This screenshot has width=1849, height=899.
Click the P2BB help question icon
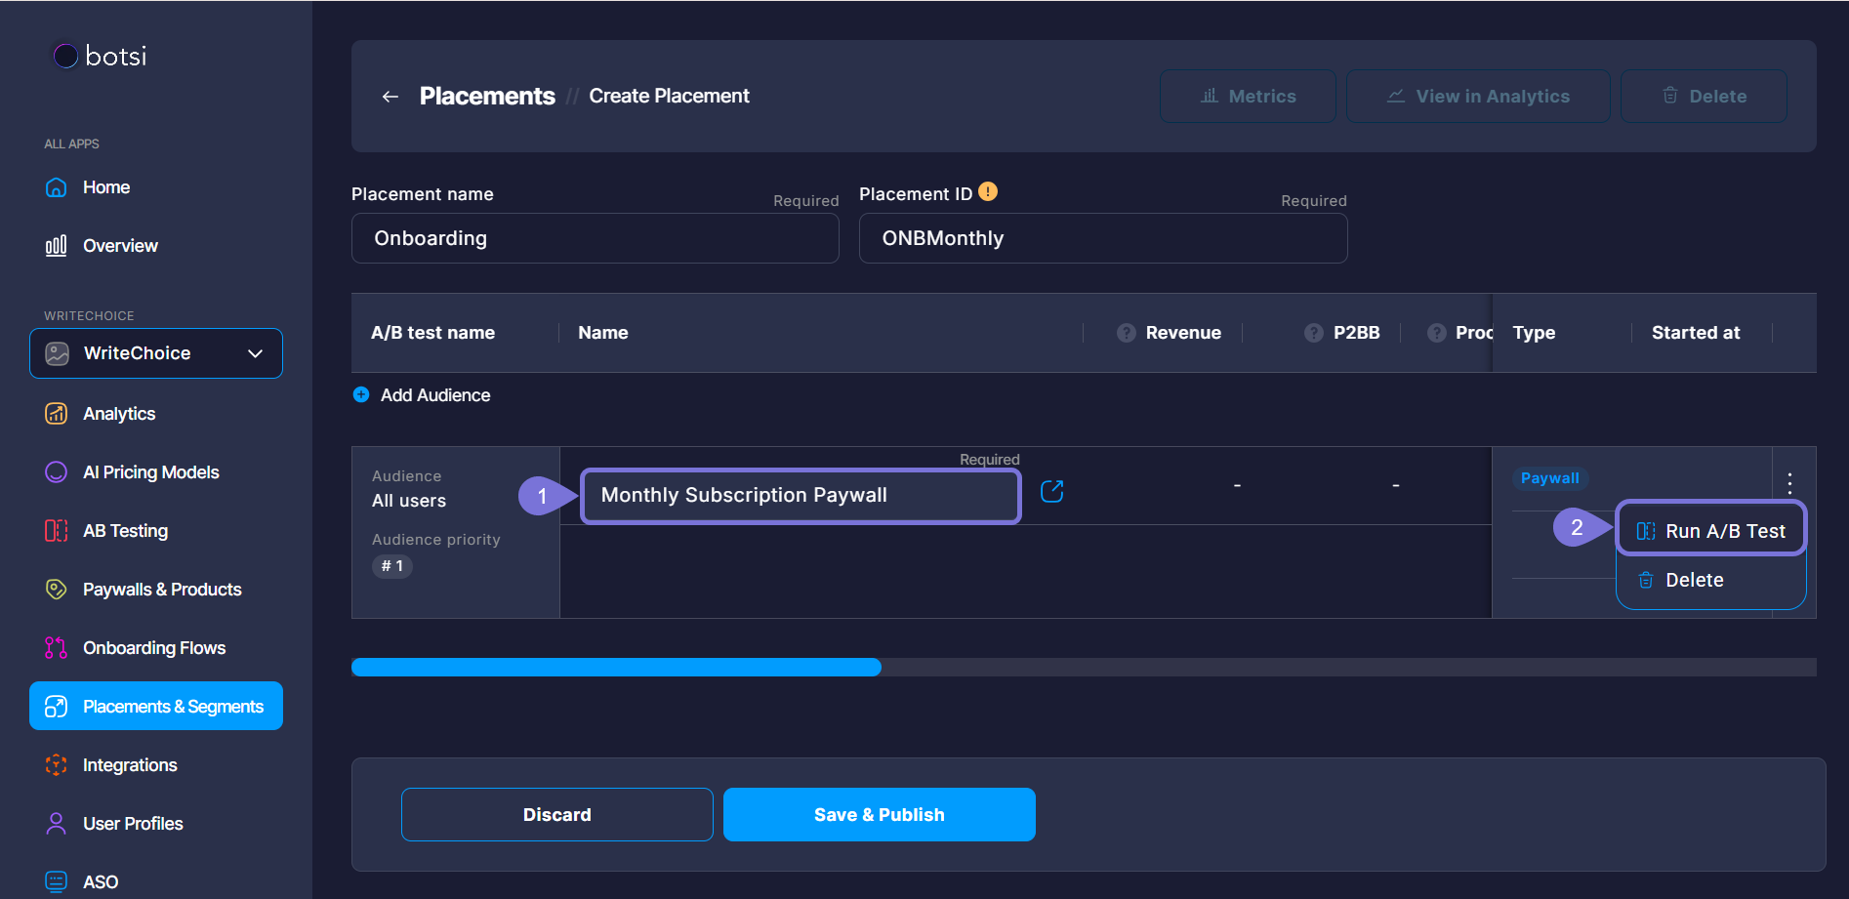[x=1313, y=333]
